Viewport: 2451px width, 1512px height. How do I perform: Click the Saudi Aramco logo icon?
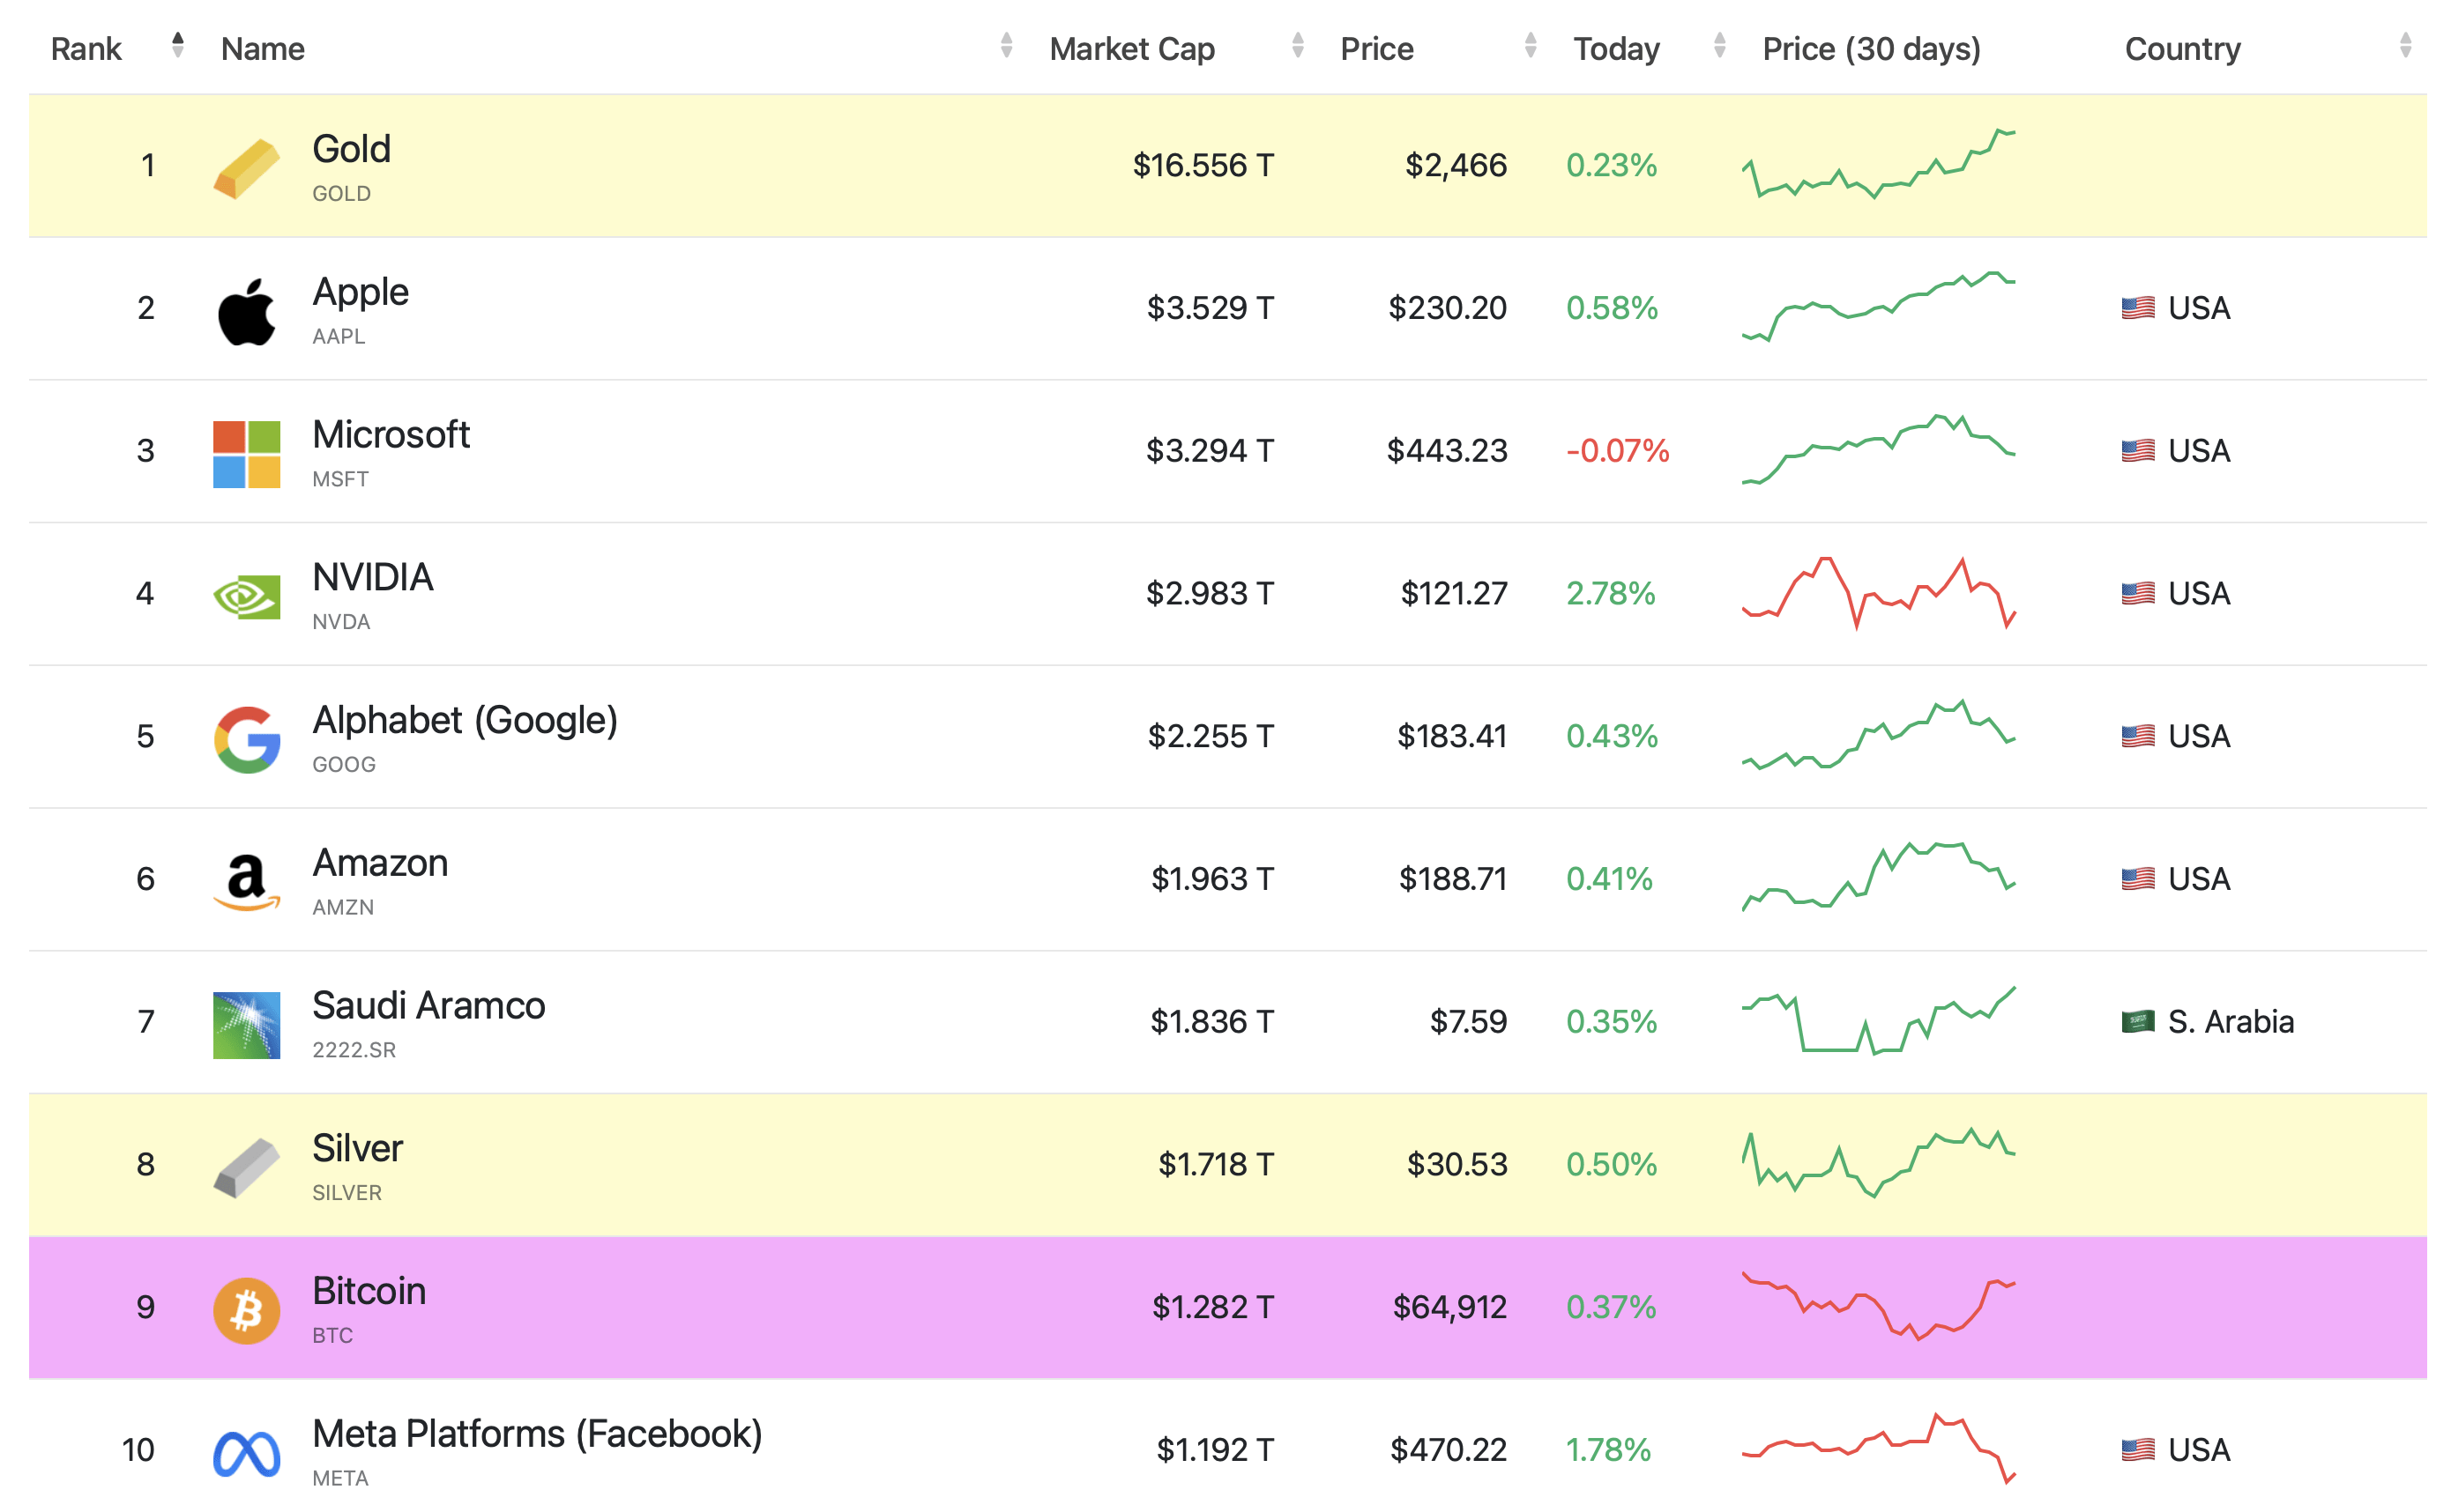[x=246, y=1025]
